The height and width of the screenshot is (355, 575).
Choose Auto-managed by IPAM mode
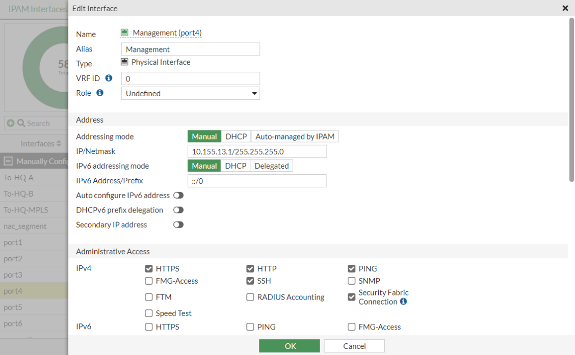[x=295, y=136]
